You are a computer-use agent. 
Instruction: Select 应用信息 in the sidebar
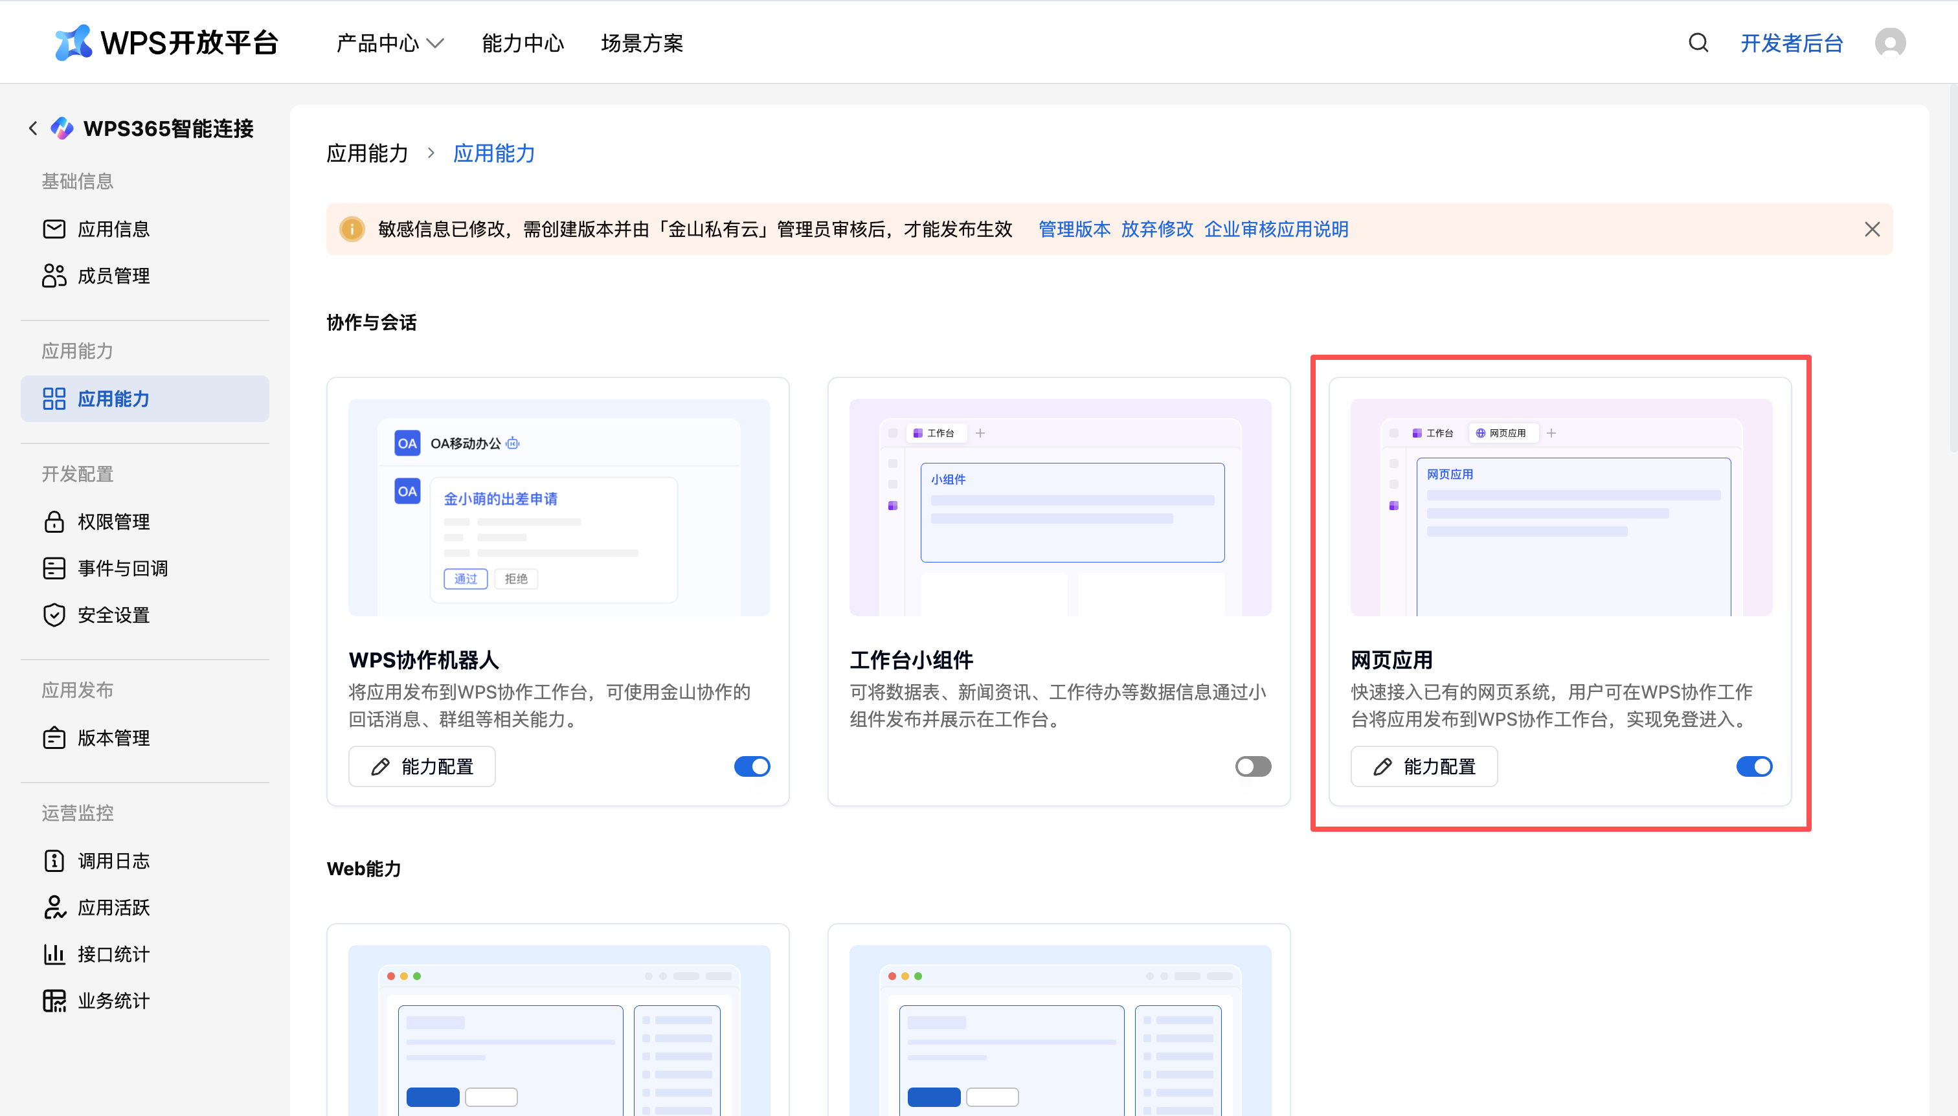click(145, 229)
